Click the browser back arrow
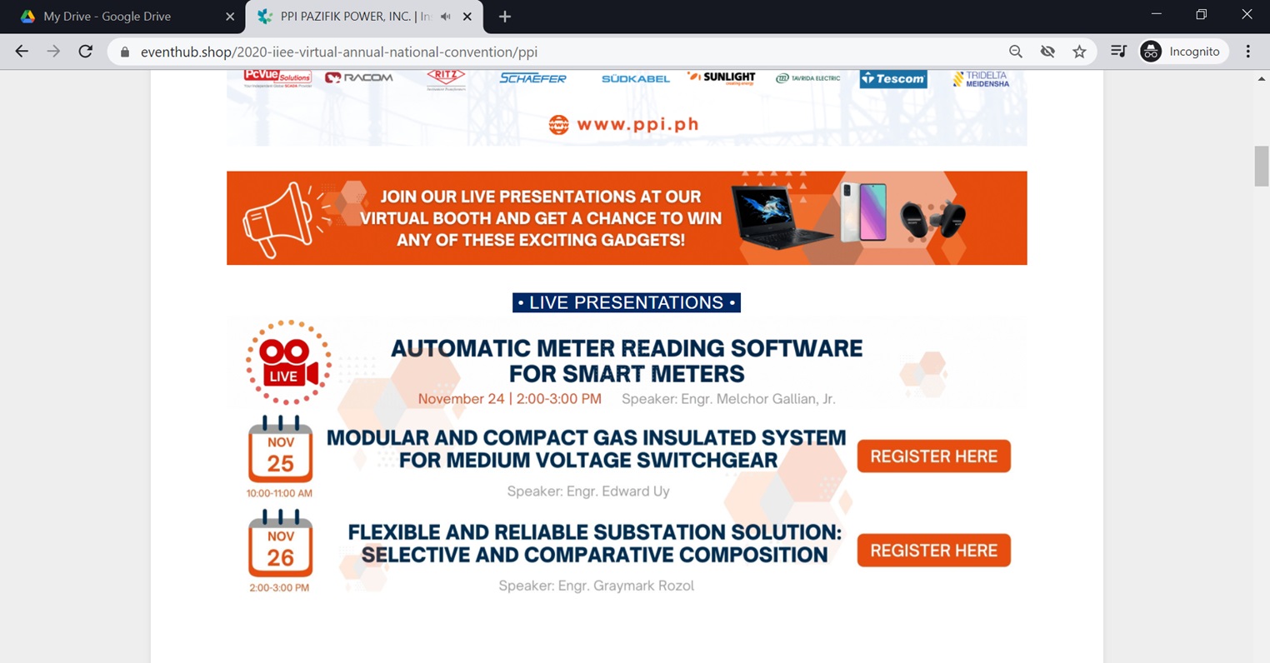 click(x=22, y=52)
